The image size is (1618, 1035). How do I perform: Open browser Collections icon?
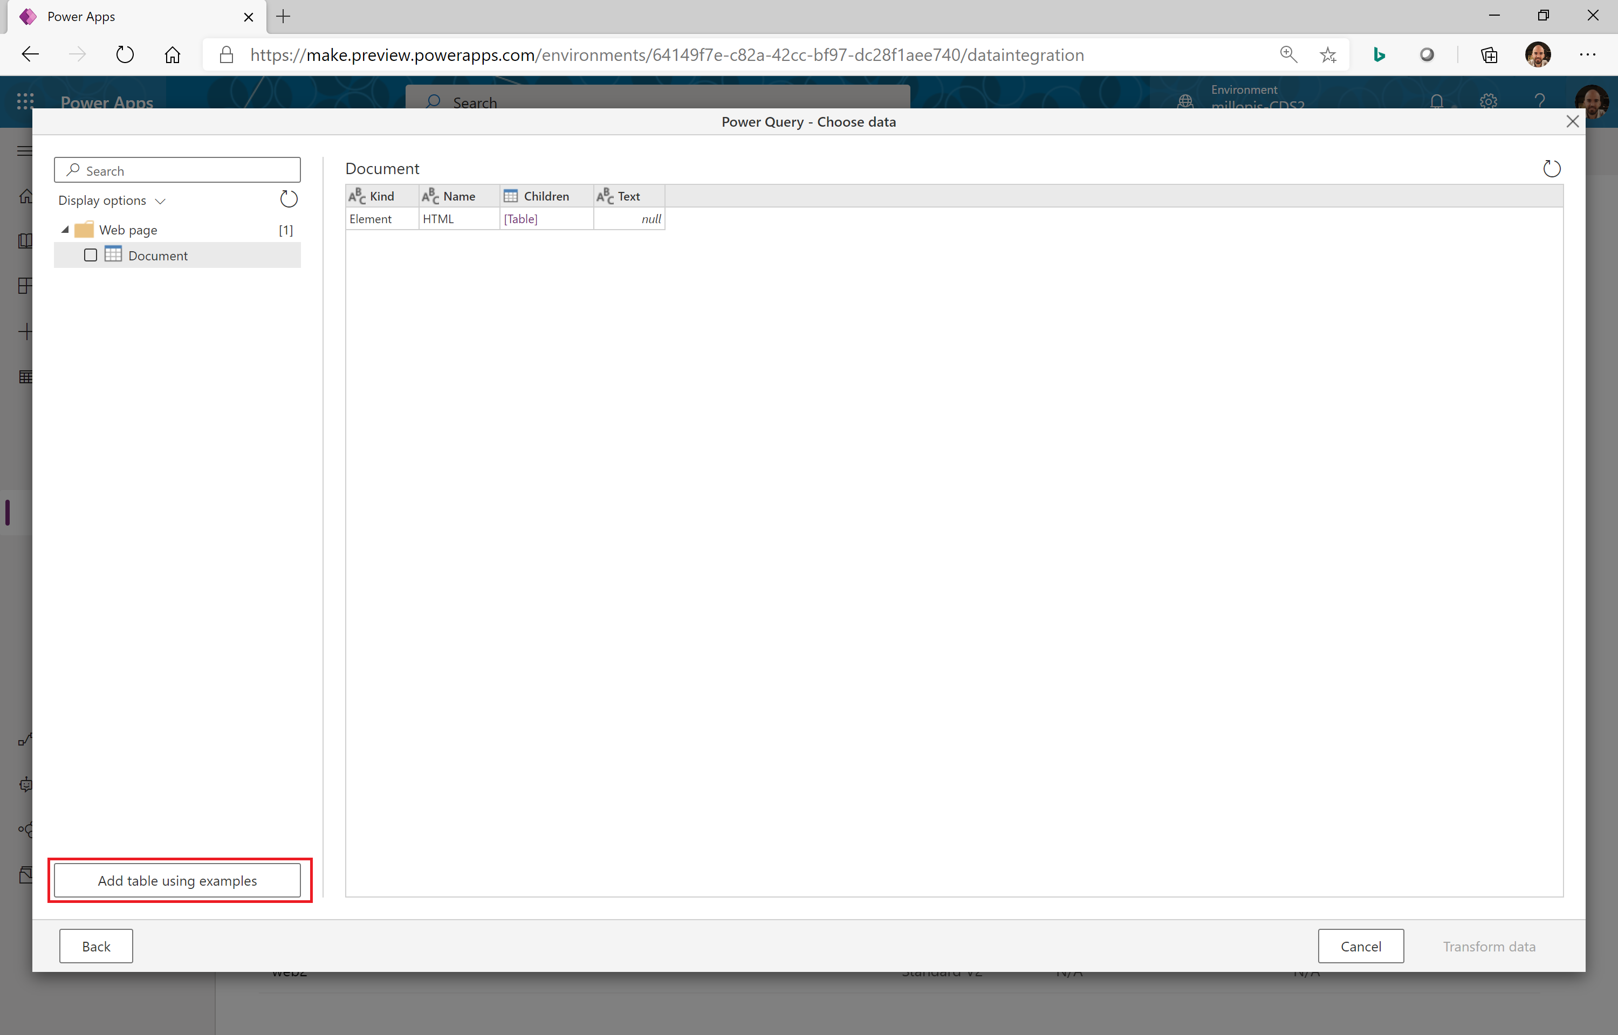[1489, 54]
